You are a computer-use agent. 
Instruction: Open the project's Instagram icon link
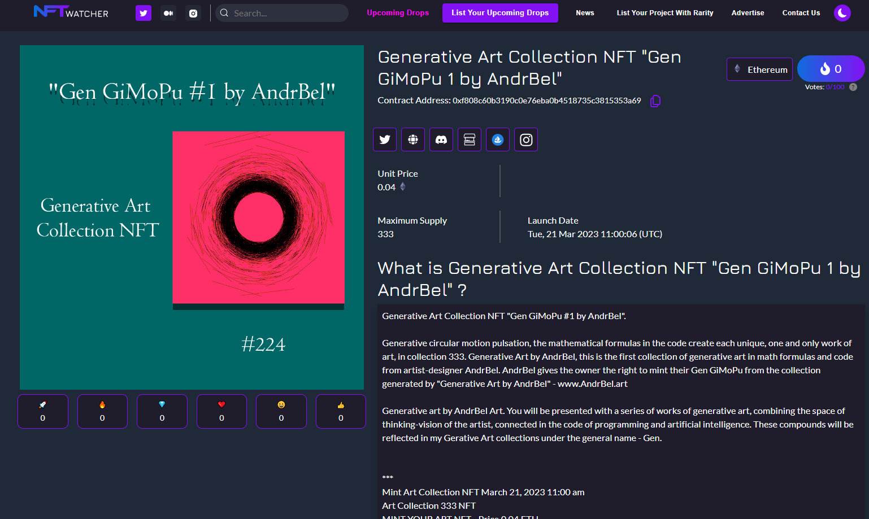coord(526,139)
